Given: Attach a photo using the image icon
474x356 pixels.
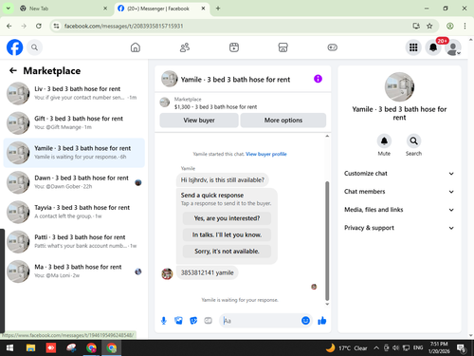Looking at the screenshot, I should [178, 321].
